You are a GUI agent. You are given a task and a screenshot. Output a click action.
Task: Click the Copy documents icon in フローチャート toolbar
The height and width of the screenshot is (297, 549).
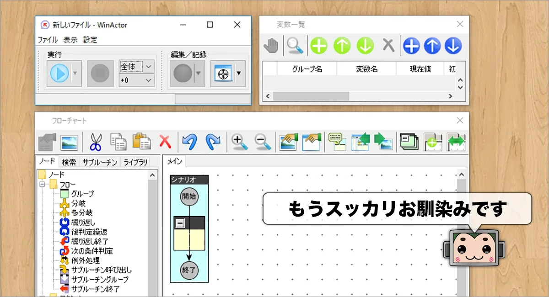click(x=118, y=142)
